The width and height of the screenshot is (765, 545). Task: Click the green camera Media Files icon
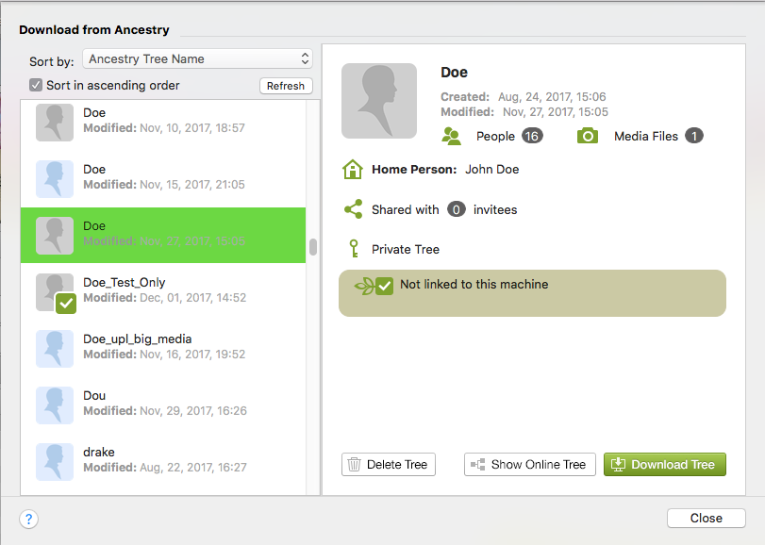coord(588,136)
